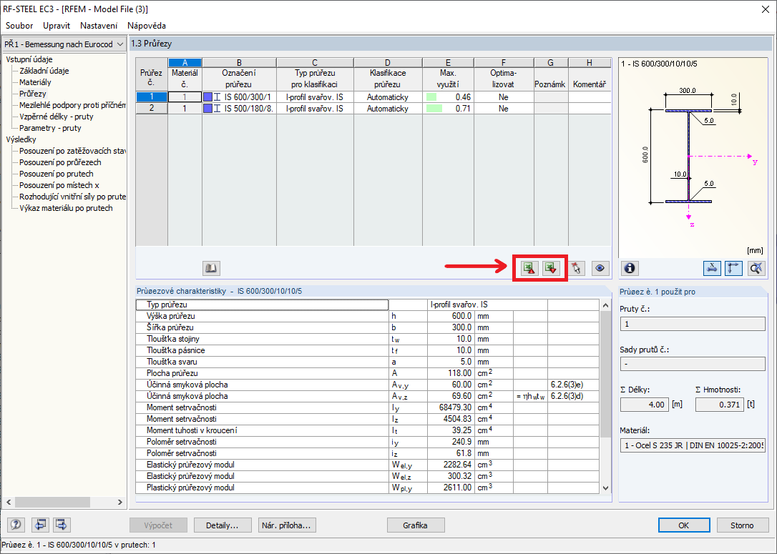Click the max utilization value 0.46
This screenshot has height=554, width=777.
coord(463,97)
